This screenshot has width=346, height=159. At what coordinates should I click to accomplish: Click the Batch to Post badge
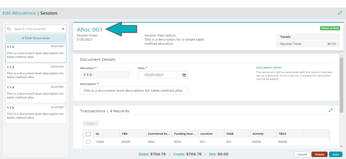tap(329, 28)
